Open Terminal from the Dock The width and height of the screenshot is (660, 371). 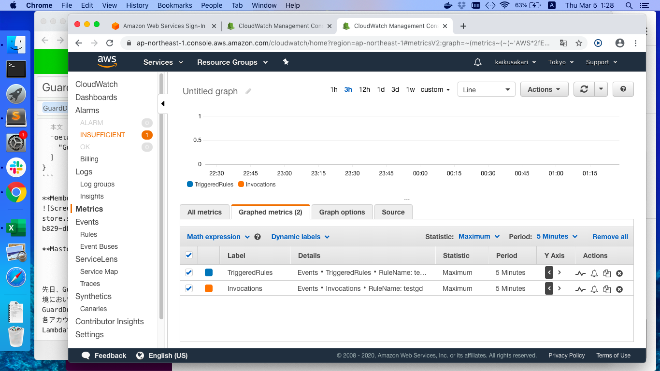tap(16, 69)
